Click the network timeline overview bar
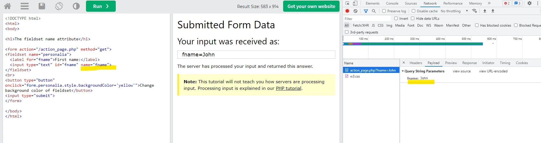Viewport: 541px width, 143px height. pos(413,44)
